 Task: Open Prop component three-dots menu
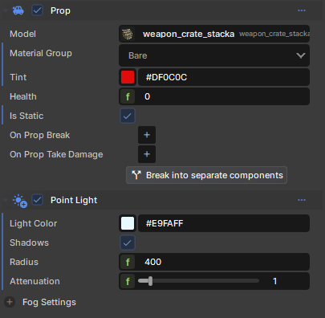coord(302,10)
